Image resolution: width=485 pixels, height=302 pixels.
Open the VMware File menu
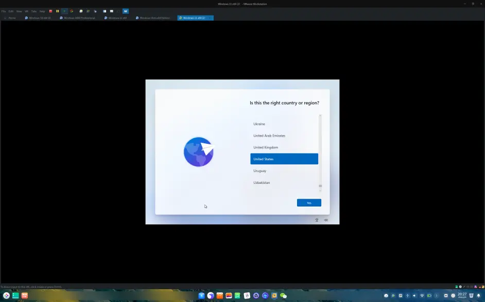coord(4,11)
